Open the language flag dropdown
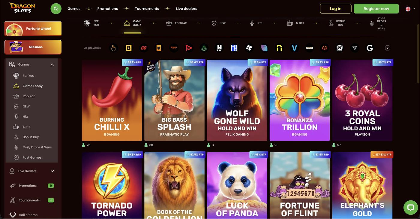Screen dimensions: 420x219 pyautogui.click(x=410, y=9)
